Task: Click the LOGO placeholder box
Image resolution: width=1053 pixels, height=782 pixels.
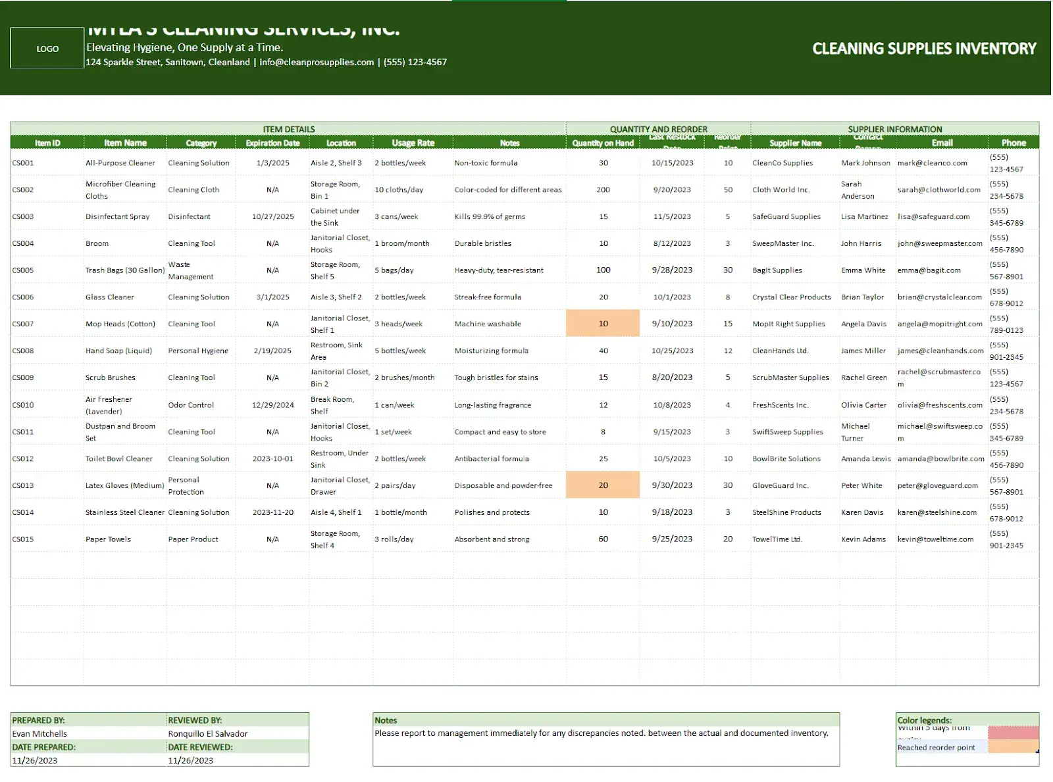Action: click(47, 49)
